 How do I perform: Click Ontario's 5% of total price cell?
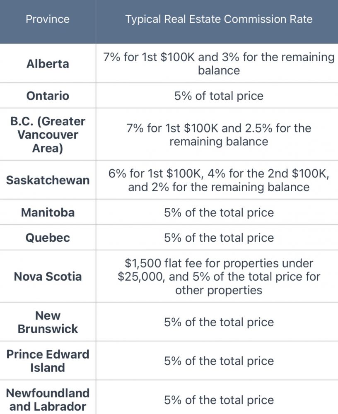click(x=219, y=96)
